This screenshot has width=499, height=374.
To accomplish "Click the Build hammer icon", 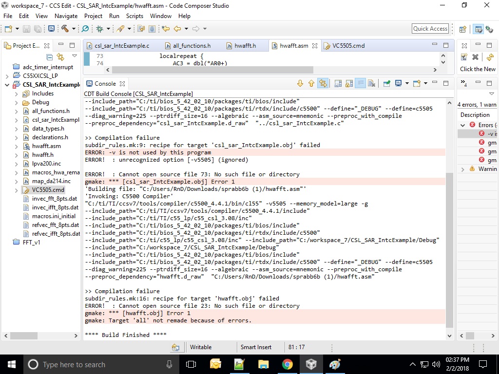I will [x=65, y=29].
